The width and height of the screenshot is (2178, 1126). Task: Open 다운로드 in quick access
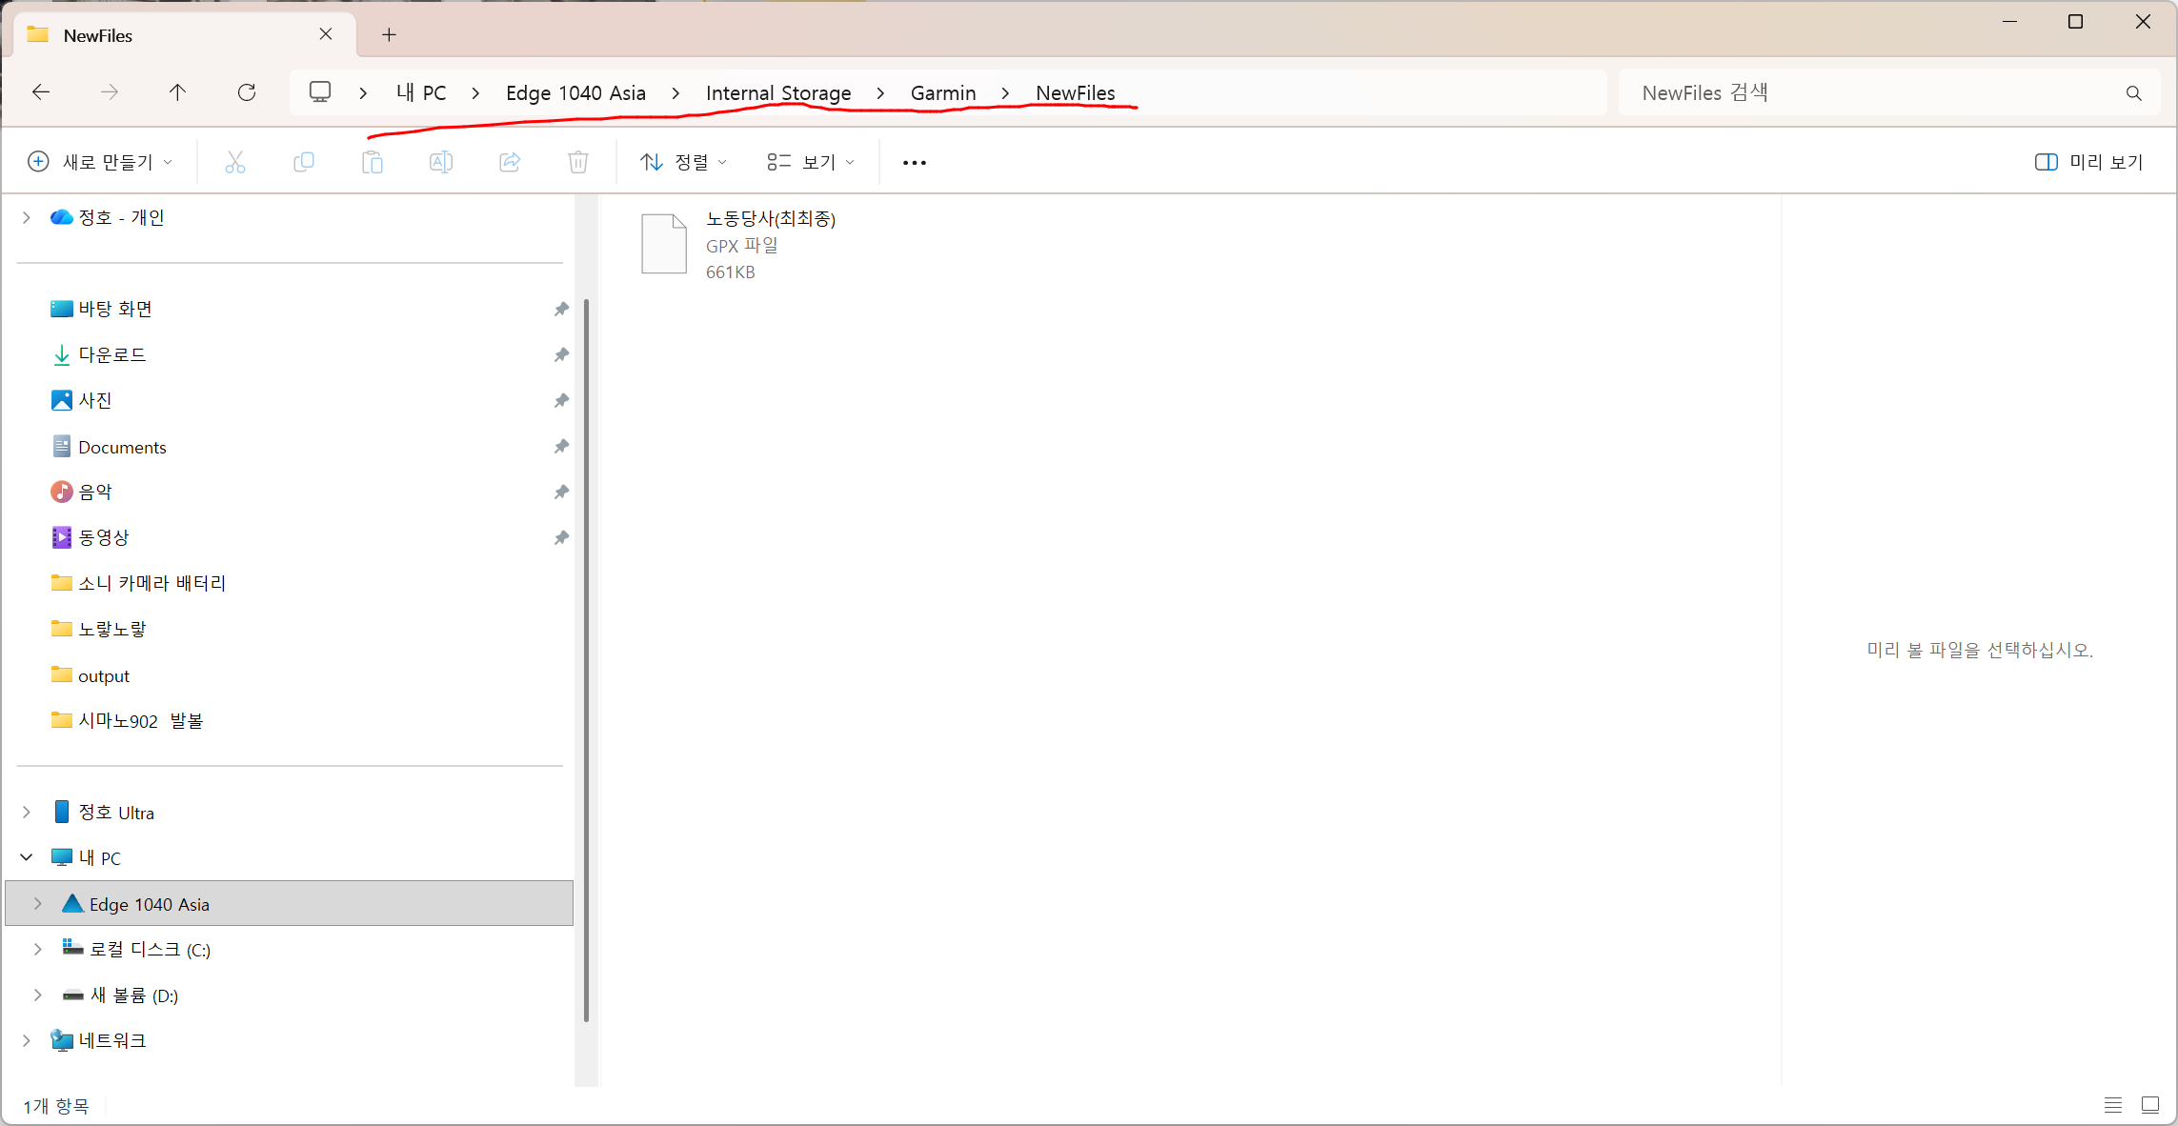coord(111,354)
